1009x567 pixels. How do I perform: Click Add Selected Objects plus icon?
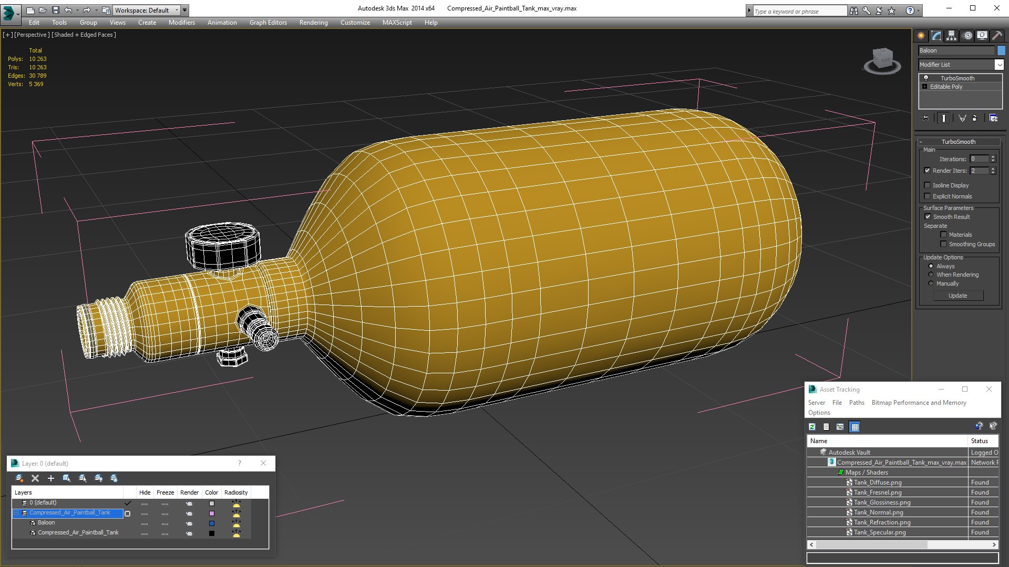point(51,478)
